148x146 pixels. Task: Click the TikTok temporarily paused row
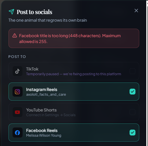click(x=74, y=71)
